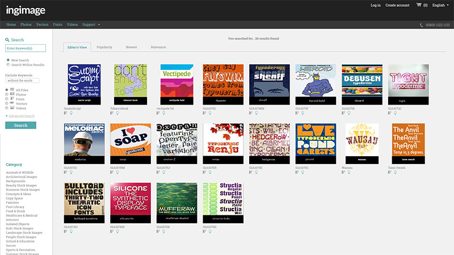Image resolution: width=454 pixels, height=255 pixels.
Task: Choose the Fonts file type radio button
Action: coord(7,99)
